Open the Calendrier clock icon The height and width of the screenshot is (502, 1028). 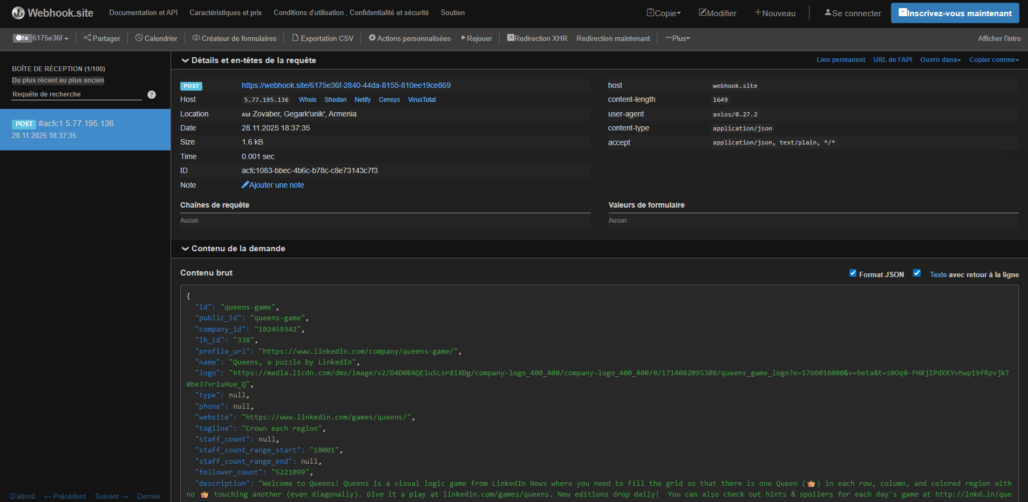pyautogui.click(x=139, y=38)
